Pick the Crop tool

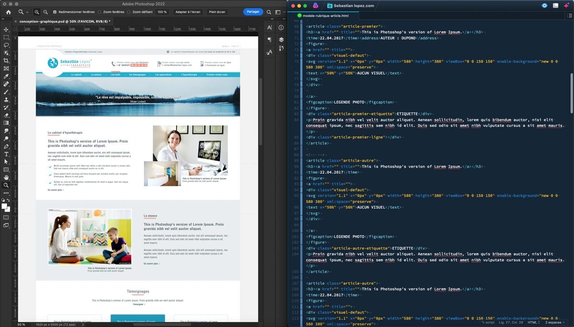[6, 61]
